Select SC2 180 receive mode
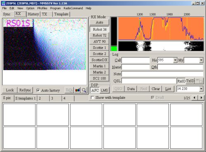 tap(99, 78)
